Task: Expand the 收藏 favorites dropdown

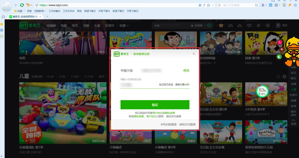Action: coord(24,11)
